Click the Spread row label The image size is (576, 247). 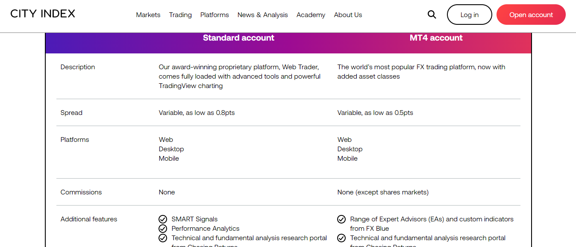[x=71, y=113]
